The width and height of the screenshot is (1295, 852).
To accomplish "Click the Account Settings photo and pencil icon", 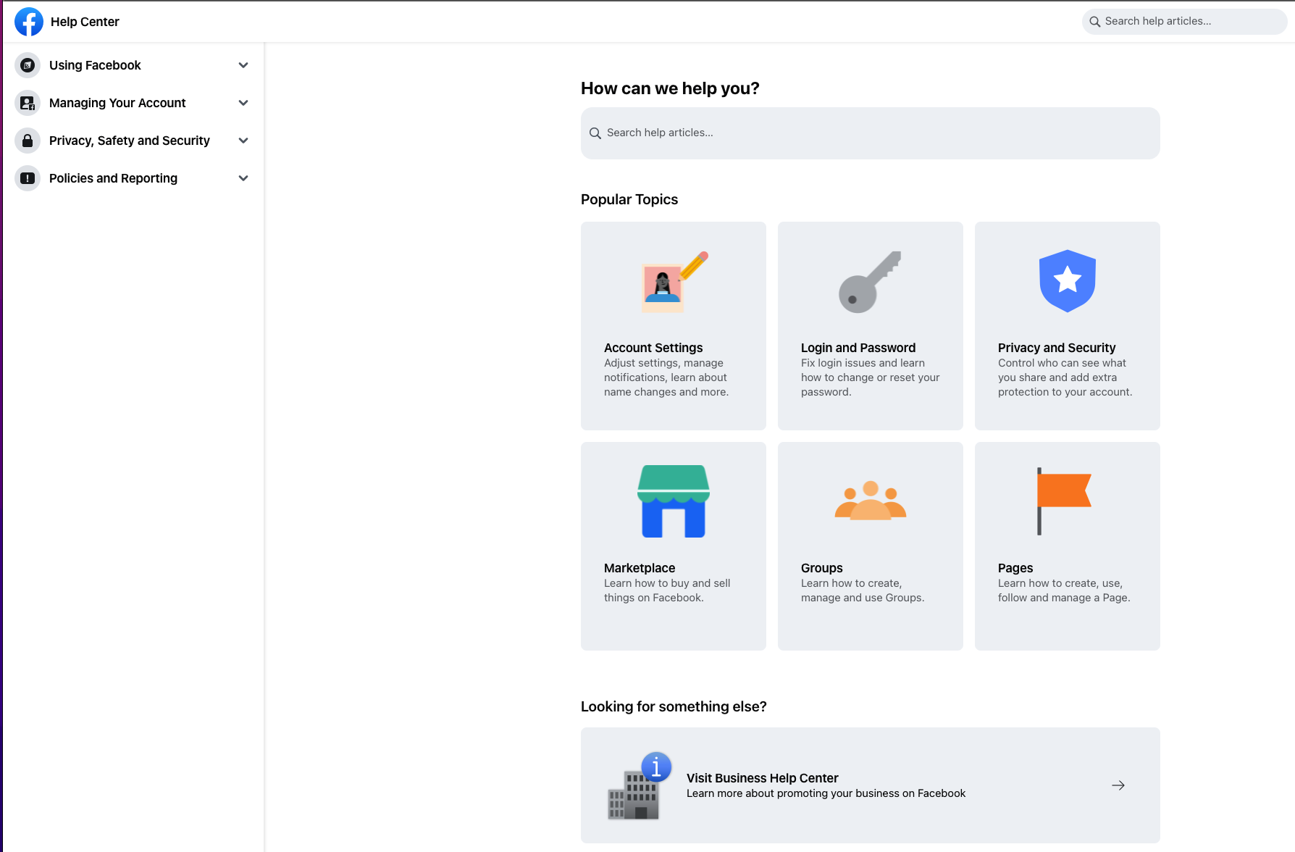I will (674, 282).
